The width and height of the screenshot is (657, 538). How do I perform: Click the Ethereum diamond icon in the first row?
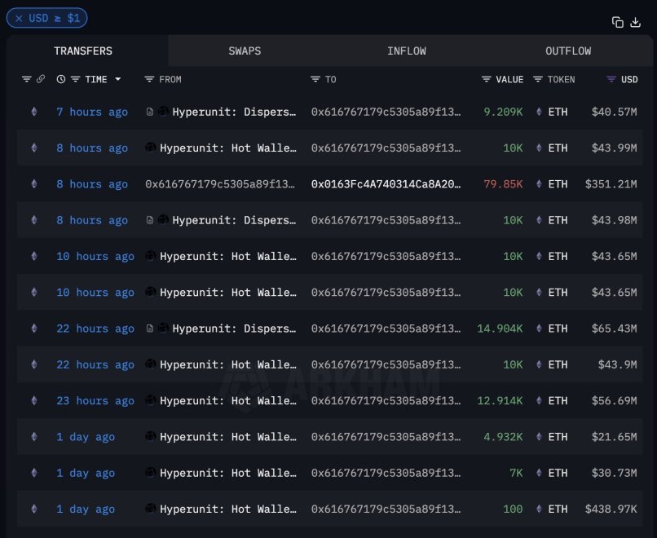[x=33, y=112]
